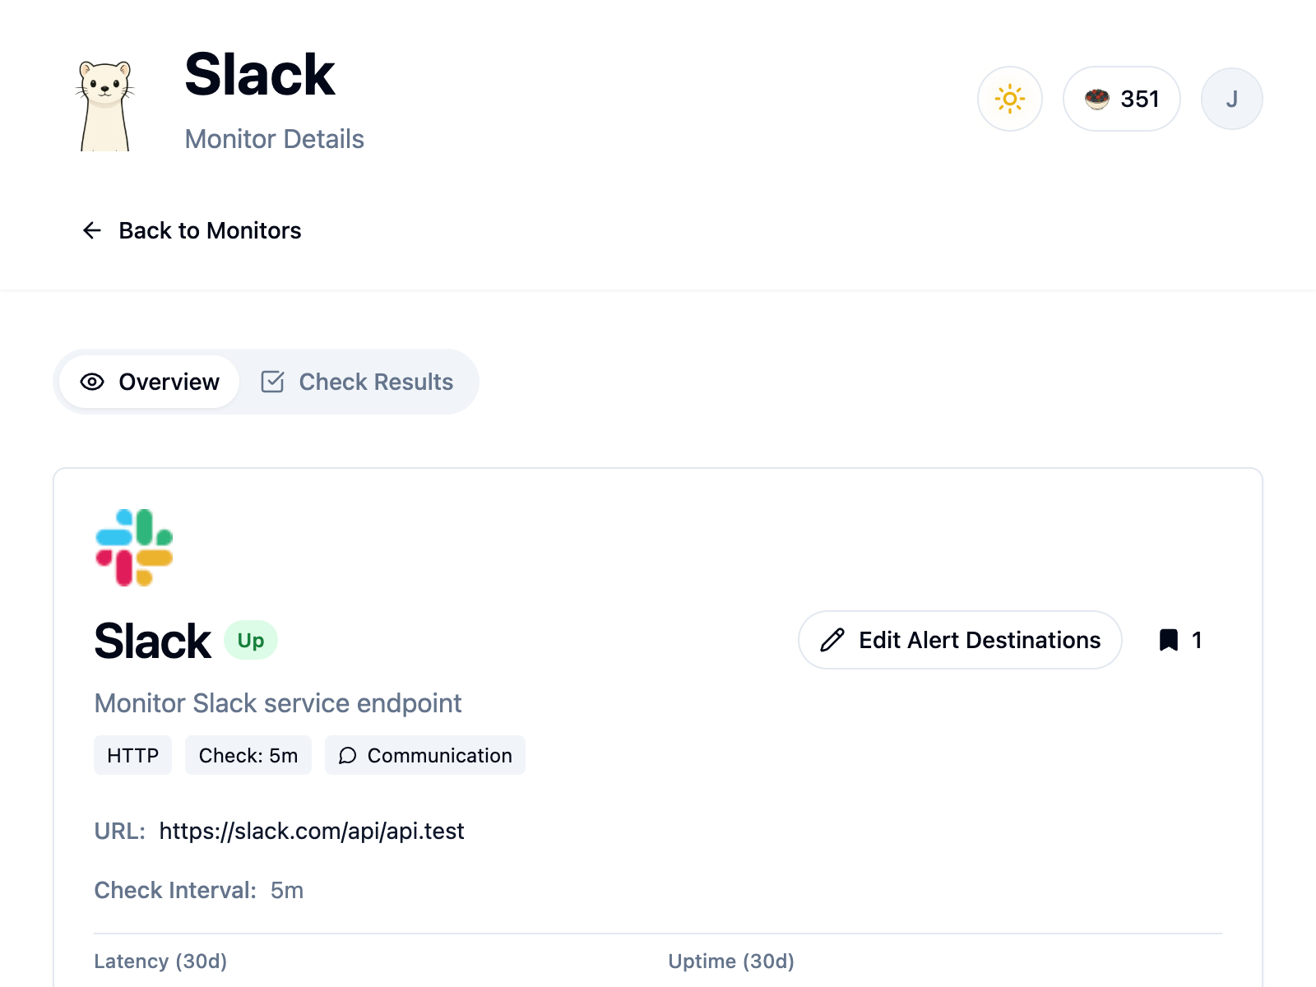The image size is (1316, 987).
Task: Go back to Monitors list
Action: pyautogui.click(x=210, y=230)
